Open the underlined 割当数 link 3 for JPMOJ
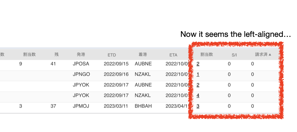 (x=198, y=106)
